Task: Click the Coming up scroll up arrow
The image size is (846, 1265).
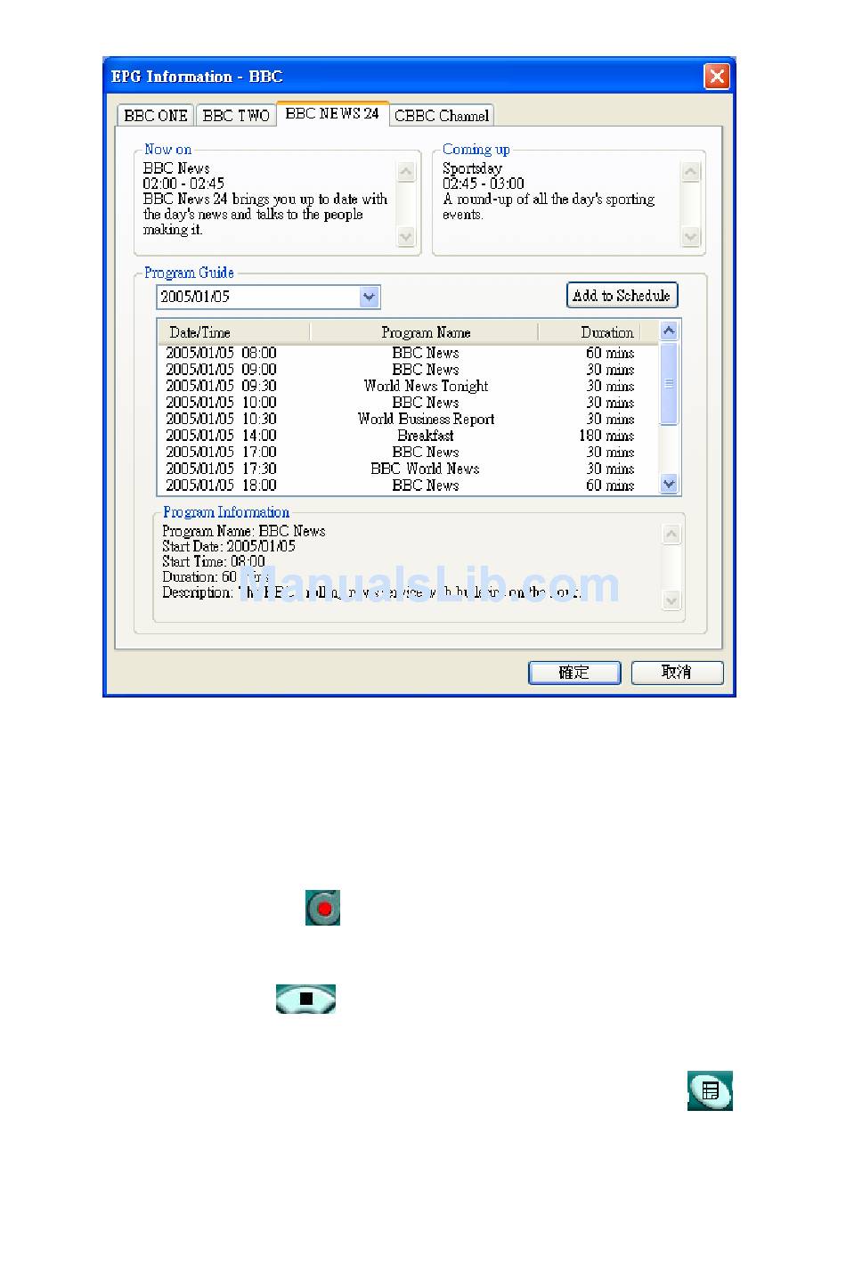Action: tap(691, 172)
